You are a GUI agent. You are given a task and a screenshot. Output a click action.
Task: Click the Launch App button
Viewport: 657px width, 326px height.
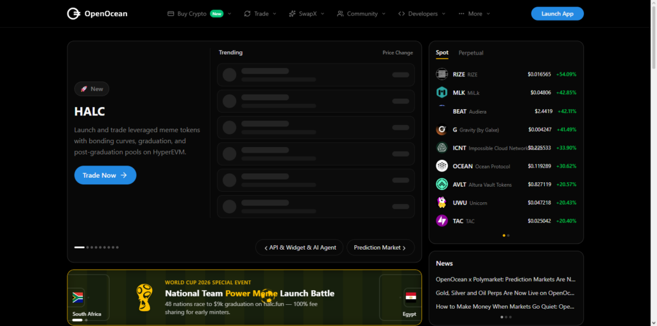click(558, 13)
